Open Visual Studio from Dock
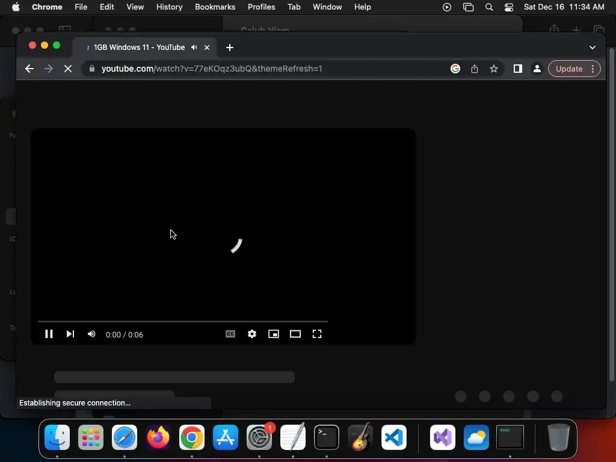This screenshot has height=462, width=616. 443,437
